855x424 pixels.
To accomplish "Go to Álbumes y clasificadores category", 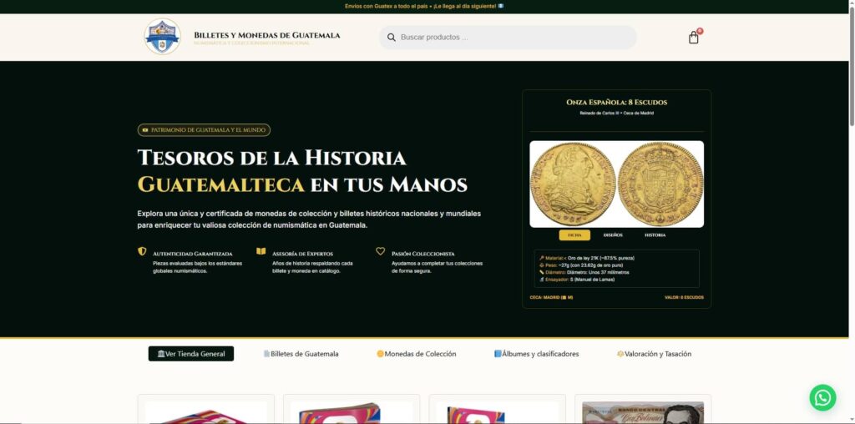I will pyautogui.click(x=537, y=354).
